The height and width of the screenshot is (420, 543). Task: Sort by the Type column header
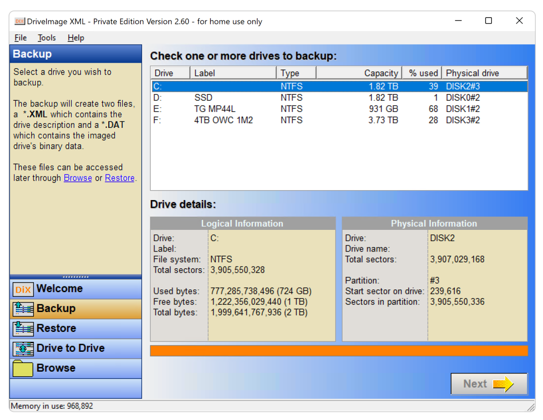296,73
